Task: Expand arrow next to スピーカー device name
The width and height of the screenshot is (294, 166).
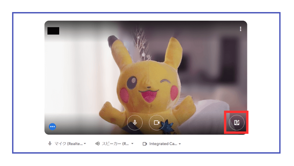Action: (132, 144)
